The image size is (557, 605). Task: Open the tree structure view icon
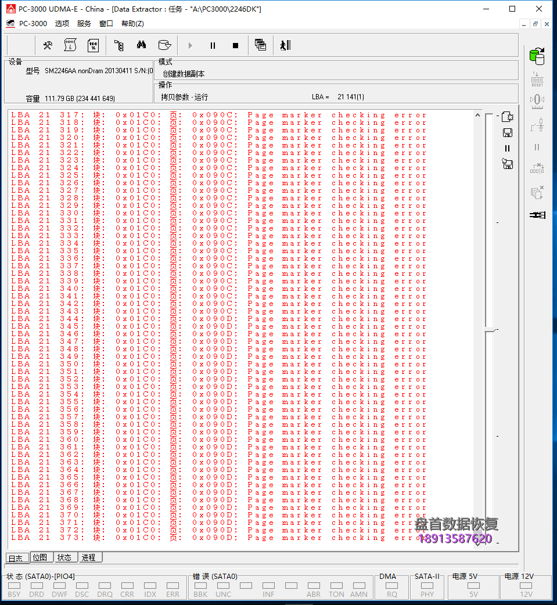point(119,45)
